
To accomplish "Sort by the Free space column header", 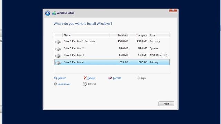I will 139,35.
